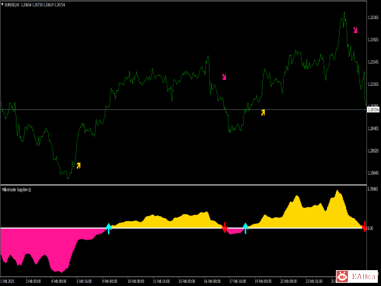Click the 11 Feb 16:00 time label
The width and height of the screenshot is (381, 286).
(161, 282)
